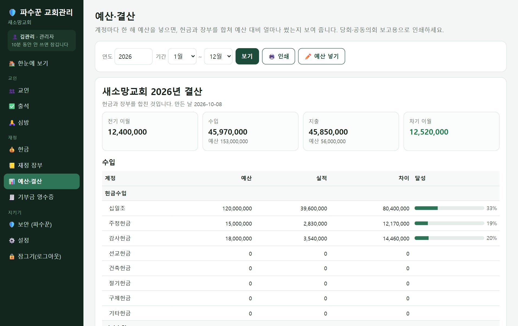
Task: Select 설정 in the sidebar
Action: (x=42, y=240)
